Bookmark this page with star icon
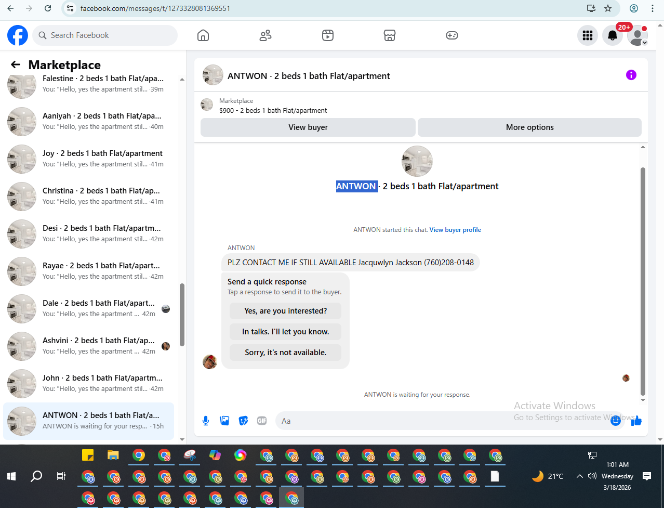This screenshot has height=508, width=664. point(608,8)
